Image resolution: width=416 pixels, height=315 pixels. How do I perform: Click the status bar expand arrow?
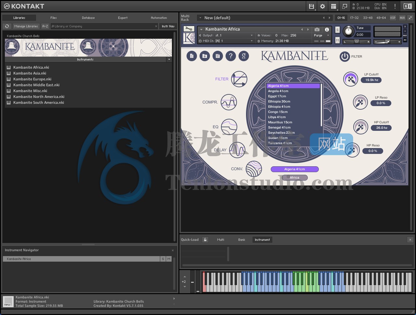pyautogui.click(x=174, y=298)
